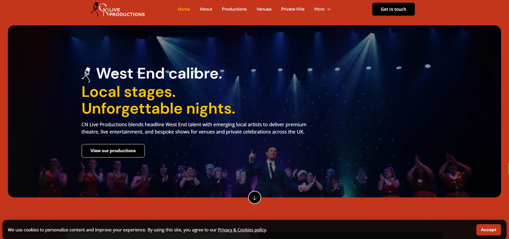Open the Venues menu item
This screenshot has height=239, width=509.
tap(264, 9)
